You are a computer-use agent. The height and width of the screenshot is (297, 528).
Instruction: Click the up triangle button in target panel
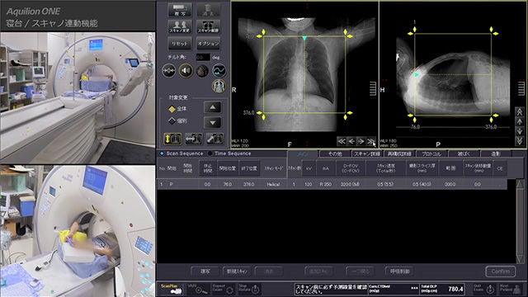click(213, 108)
